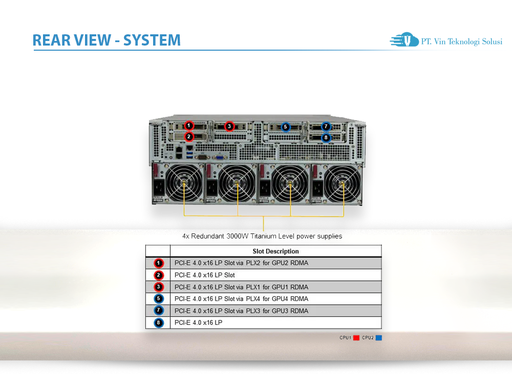Select slot marker 8 under marker 7
This screenshot has width=512, height=384.
point(326,137)
